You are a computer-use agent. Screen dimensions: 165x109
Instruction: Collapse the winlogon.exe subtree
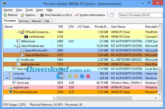[x=7, y=78]
